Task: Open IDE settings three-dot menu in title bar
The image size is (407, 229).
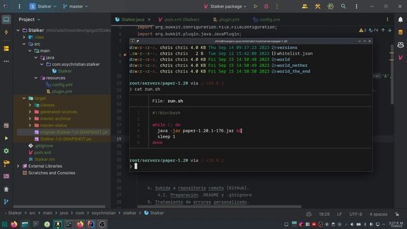Action: tap(356, 6)
